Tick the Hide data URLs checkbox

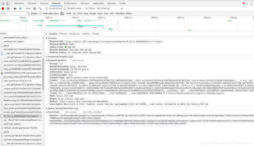(x=40, y=13)
